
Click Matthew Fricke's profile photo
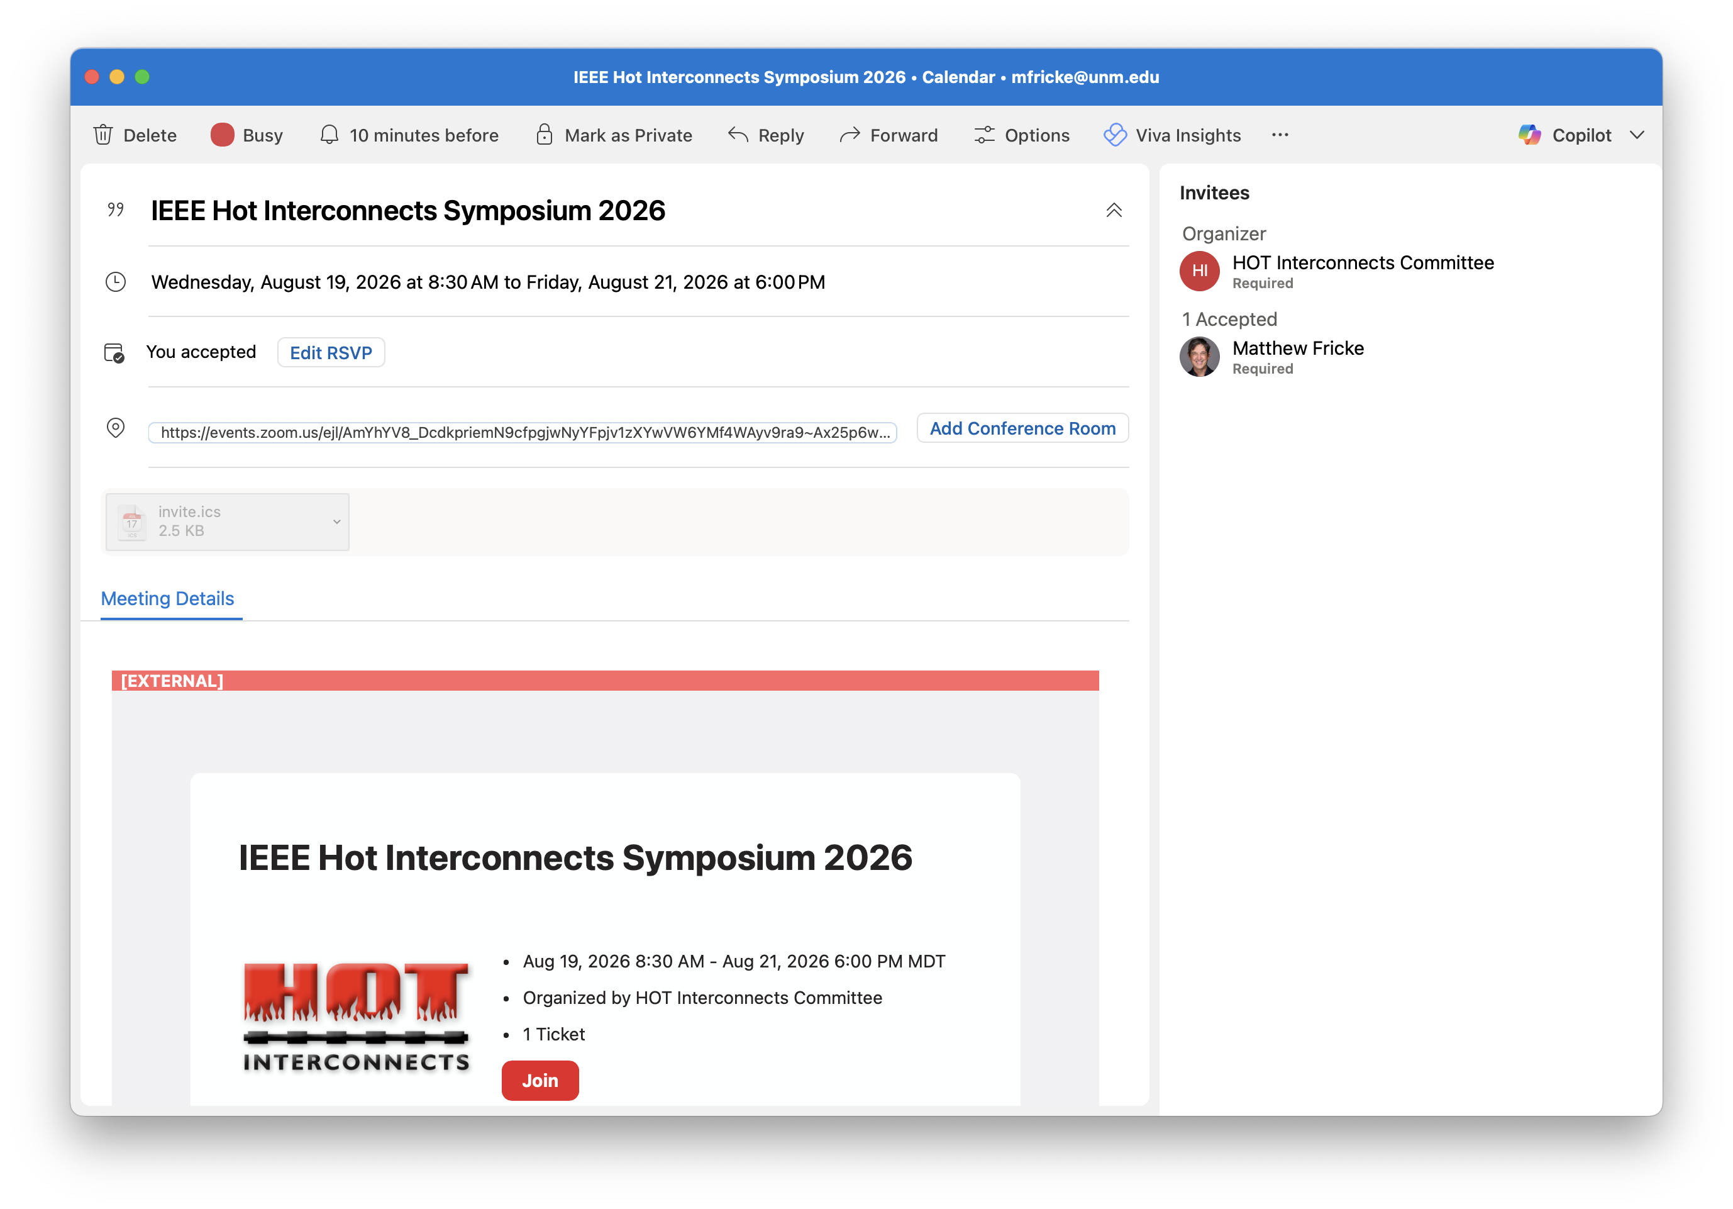point(1199,357)
